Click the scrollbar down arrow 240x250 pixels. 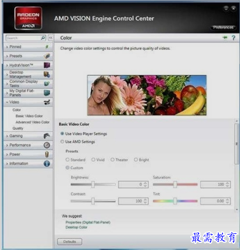237,209
